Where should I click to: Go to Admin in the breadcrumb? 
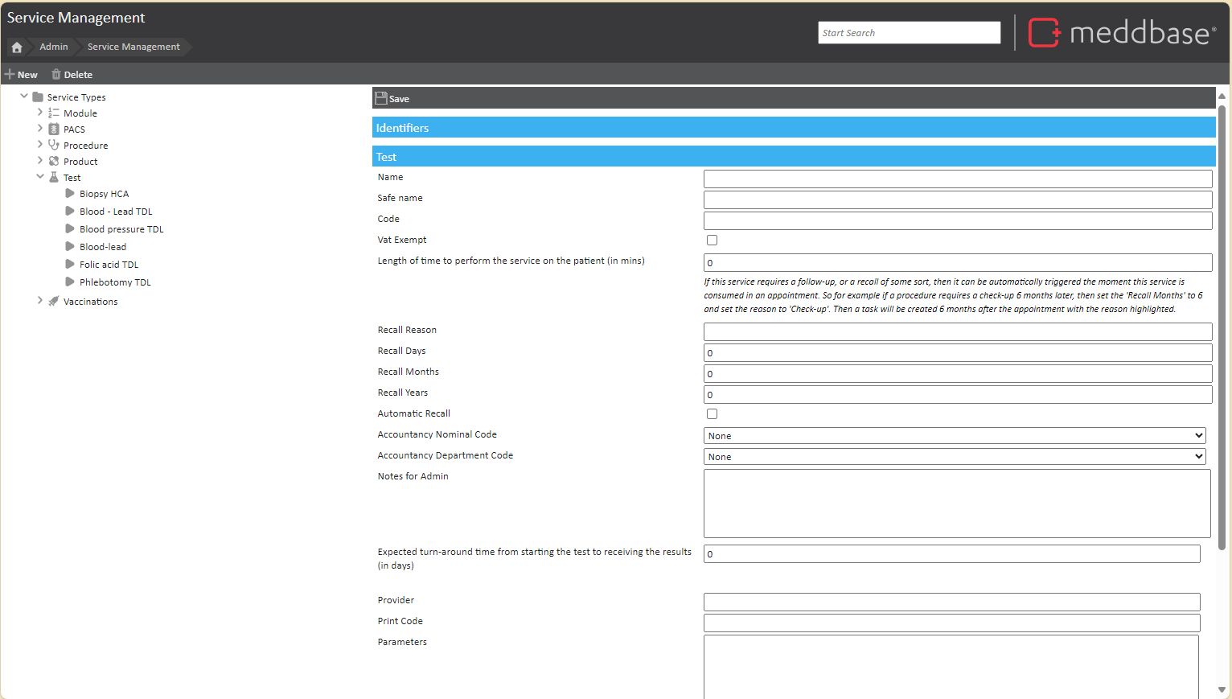pyautogui.click(x=54, y=47)
